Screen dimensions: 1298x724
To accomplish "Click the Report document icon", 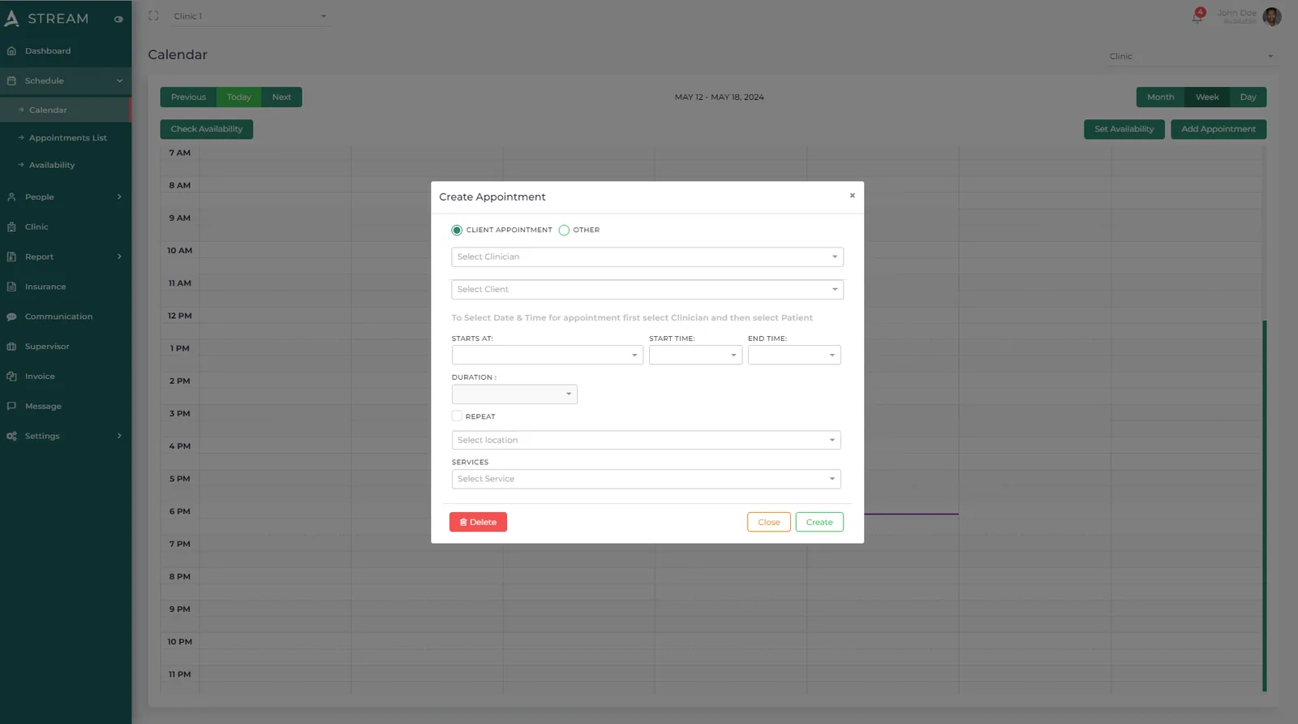I will click(x=11, y=257).
